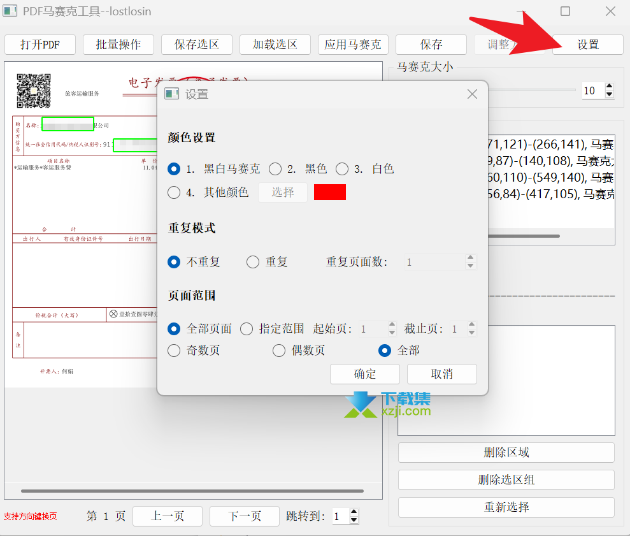This screenshot has height=536, width=630.
Task: Close the 设置 dialog with X
Action: (x=472, y=94)
